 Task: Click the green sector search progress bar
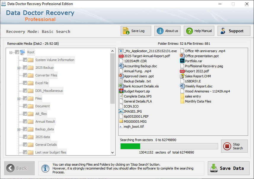(x=169, y=146)
